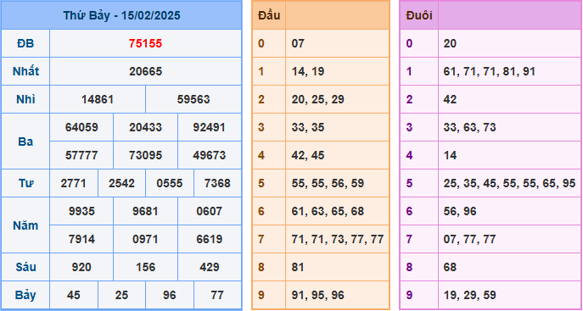Screen dimensions: 583x311
Task: Click Đầu values "71, 71, 73, 77, 77"
Action: [x=338, y=239]
